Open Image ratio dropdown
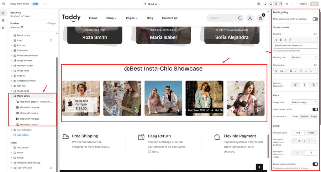This screenshot has width=321, height=172. pyautogui.click(x=304, y=102)
